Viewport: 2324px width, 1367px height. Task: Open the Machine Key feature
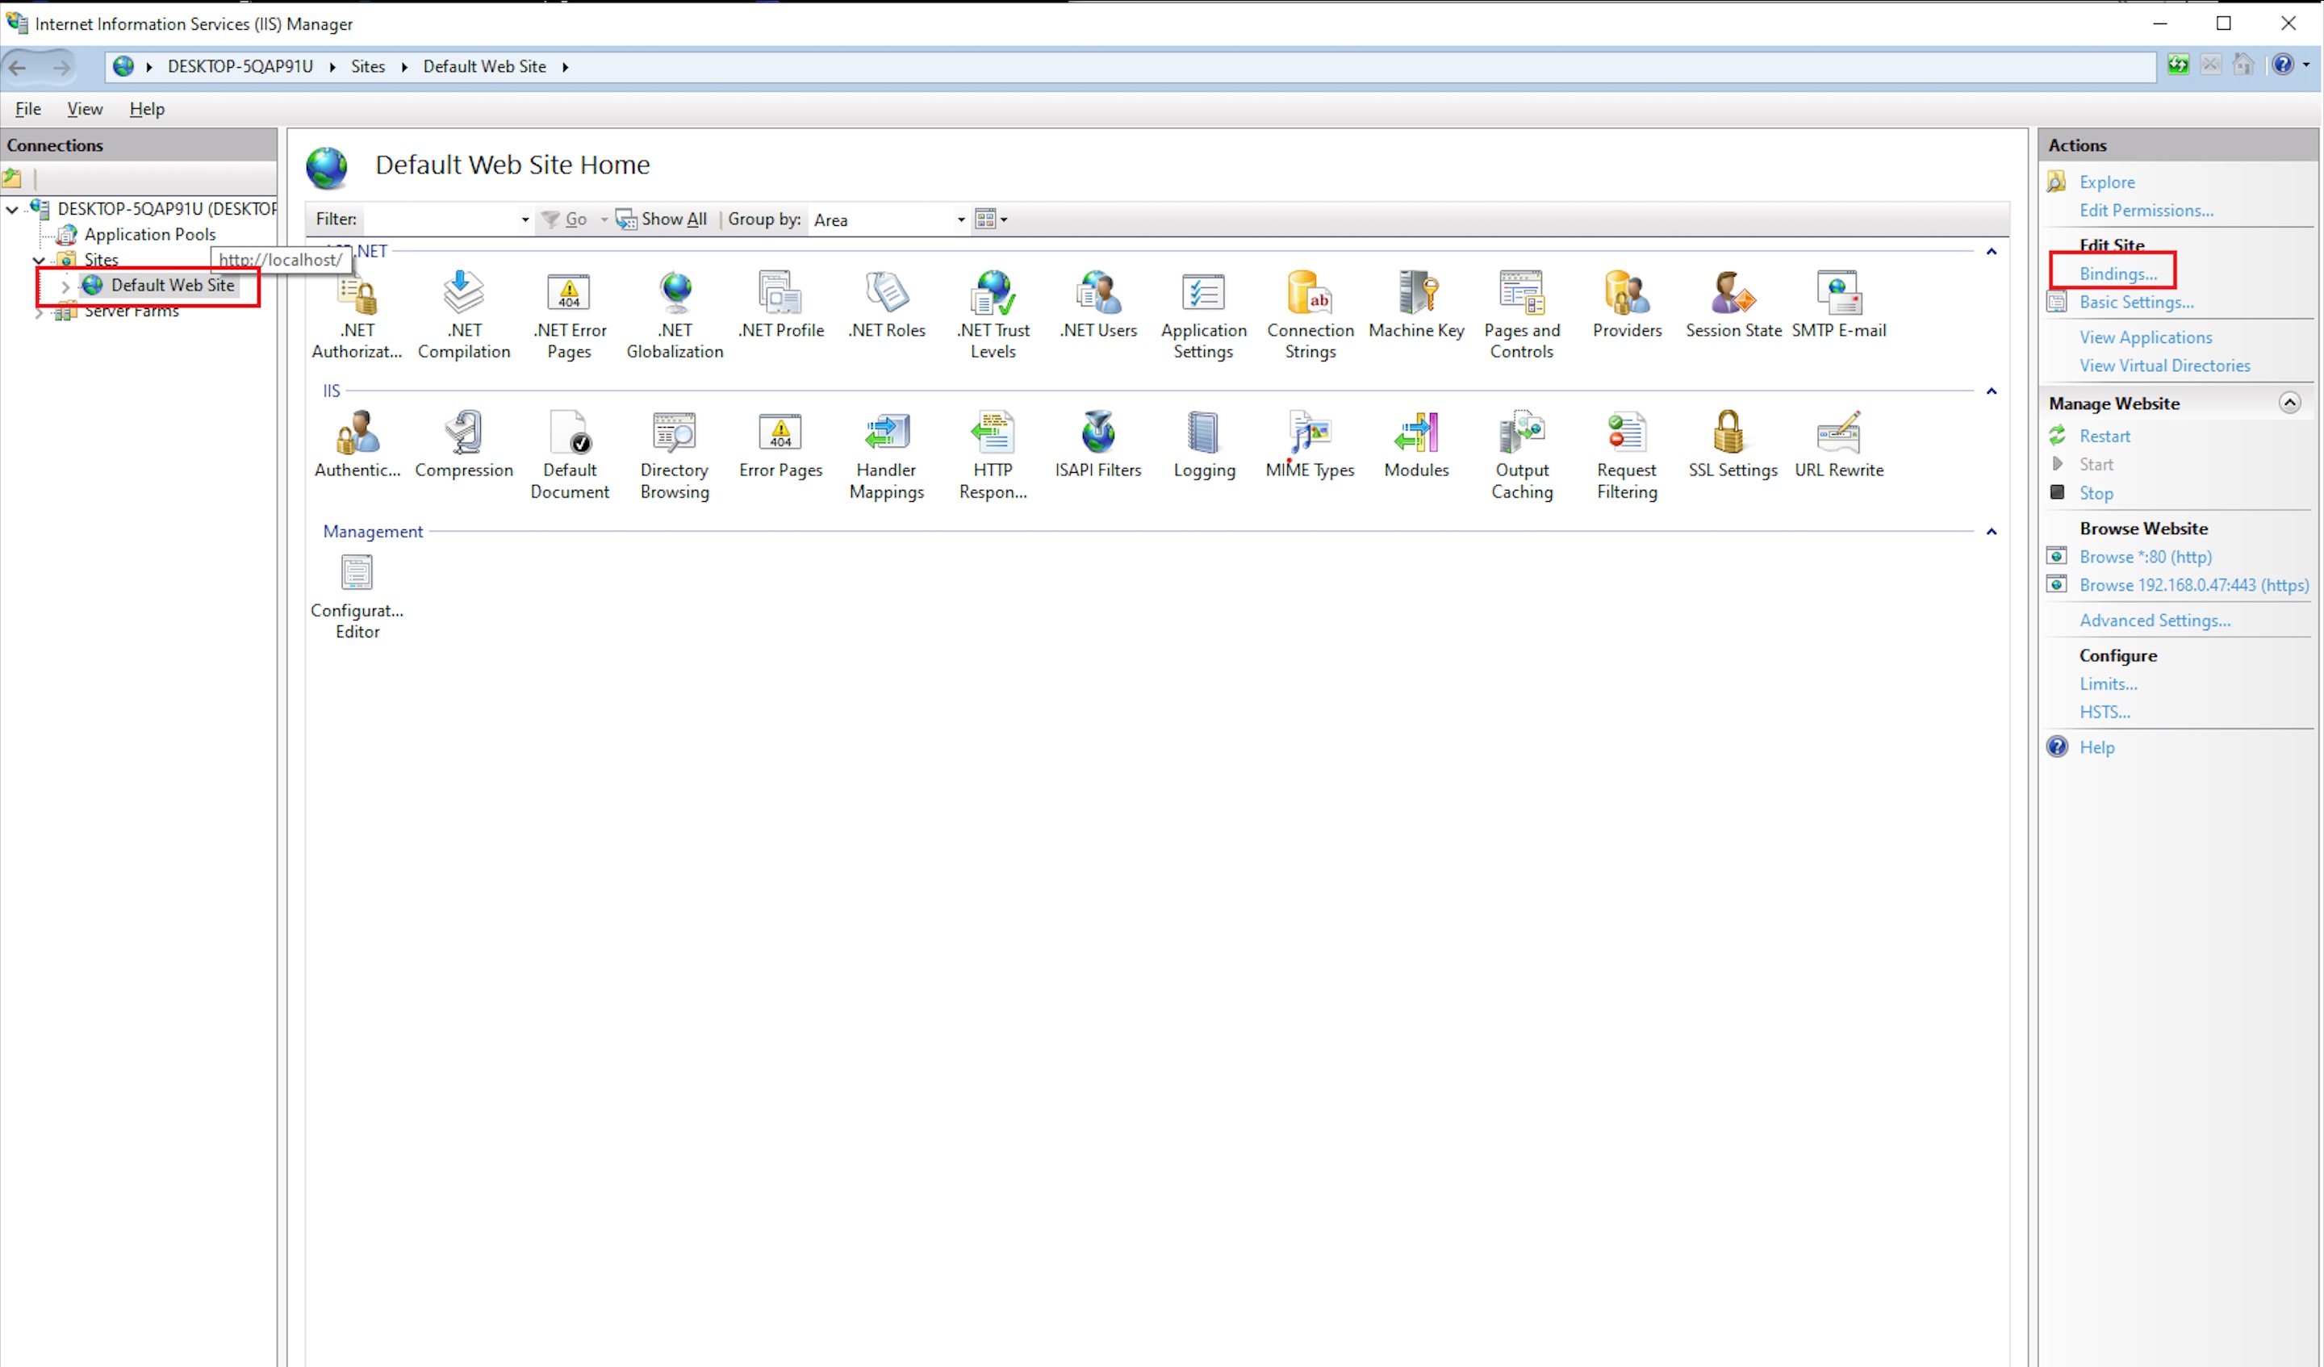pyautogui.click(x=1416, y=305)
